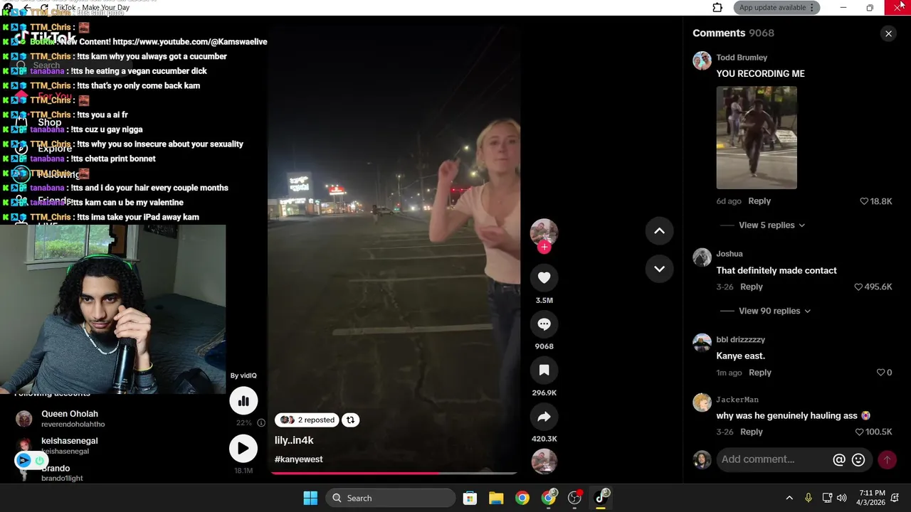Reply to bbl drizzzzzy's comment
Viewport: 911px width, 512px height.
click(x=759, y=373)
